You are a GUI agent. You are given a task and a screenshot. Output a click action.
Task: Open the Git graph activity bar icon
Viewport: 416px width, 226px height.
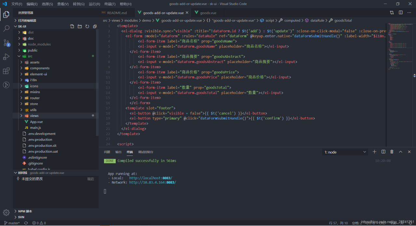(x=6, y=85)
